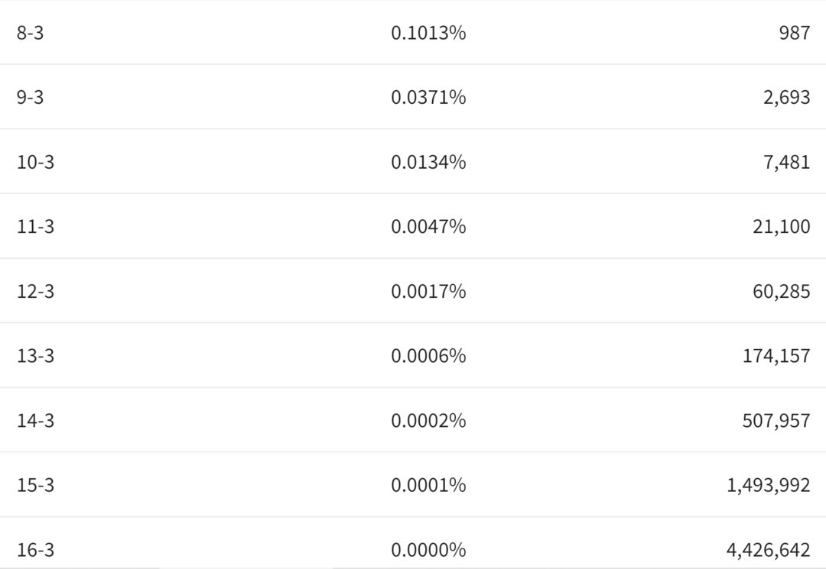Click the 0.0134% percentage cell
The image size is (826, 569).
pos(428,162)
